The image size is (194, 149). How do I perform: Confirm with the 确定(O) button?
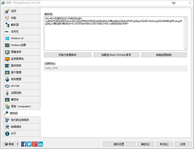(145, 144)
